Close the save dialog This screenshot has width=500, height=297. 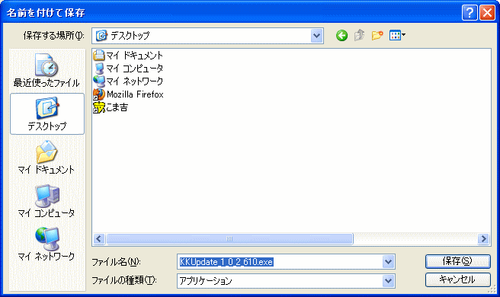[487, 13]
